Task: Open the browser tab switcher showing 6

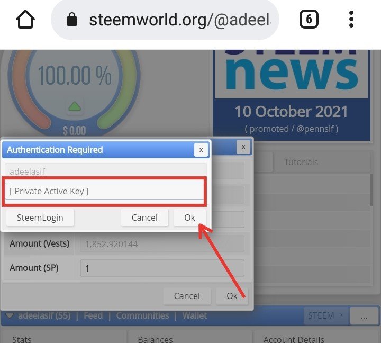Action: [x=309, y=19]
